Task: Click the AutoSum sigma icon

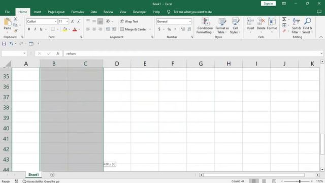Action: tap(284, 19)
